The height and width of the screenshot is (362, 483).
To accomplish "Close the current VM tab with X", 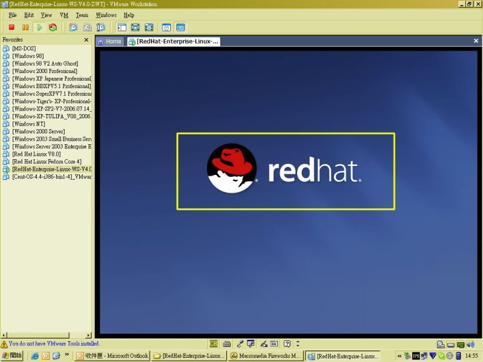I will point(476,40).
